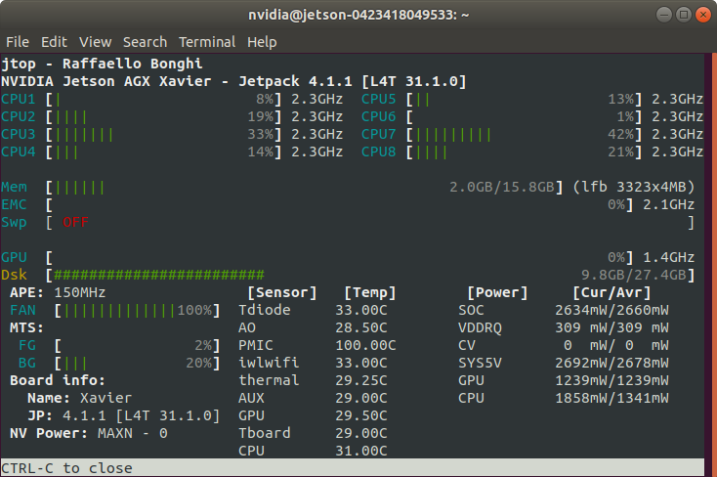Click the AO 28.50C temperature value
This screenshot has height=477, width=717.
361,327
